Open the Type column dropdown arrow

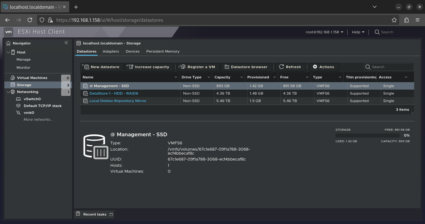coord(340,77)
